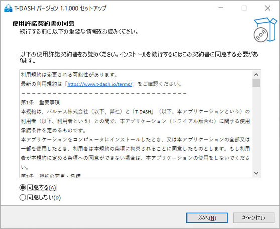
Task: Click the setup box-and-disc icon
Action: 265,30
